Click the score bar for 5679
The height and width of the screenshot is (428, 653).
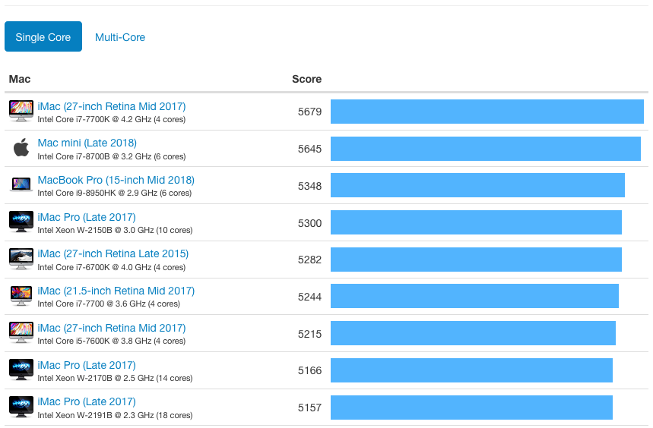[487, 112]
